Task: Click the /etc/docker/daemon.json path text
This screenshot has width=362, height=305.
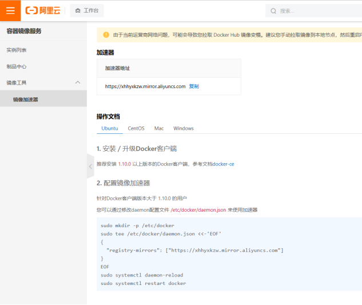Action: click(198, 210)
